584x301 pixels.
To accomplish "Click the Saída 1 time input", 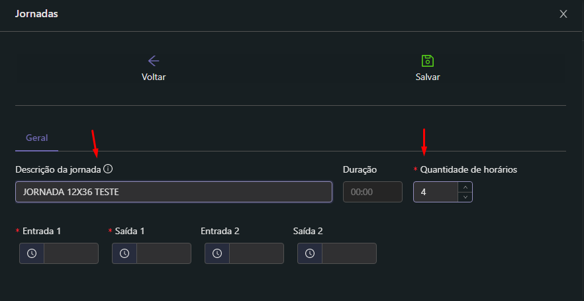I will coord(164,253).
